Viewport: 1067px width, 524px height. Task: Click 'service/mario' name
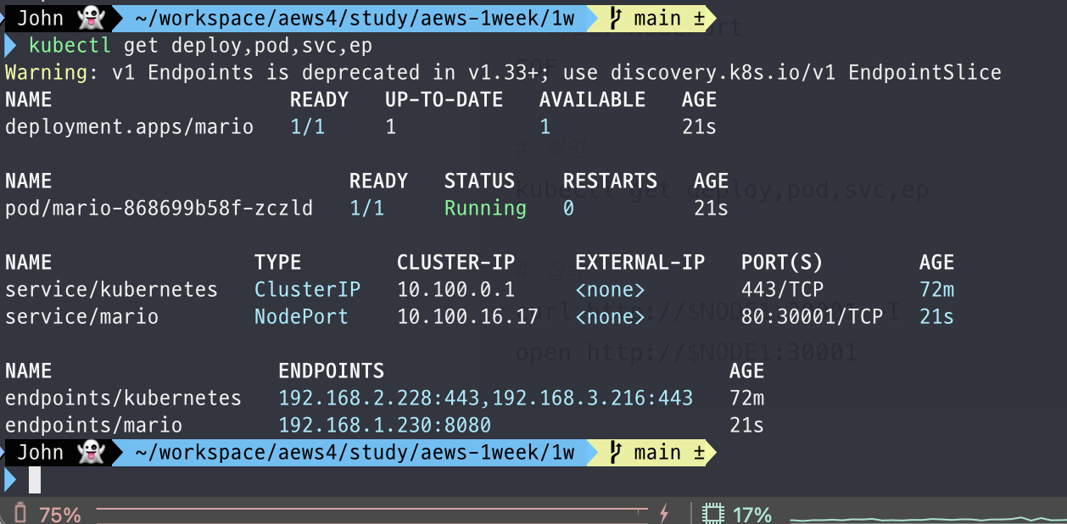point(81,316)
